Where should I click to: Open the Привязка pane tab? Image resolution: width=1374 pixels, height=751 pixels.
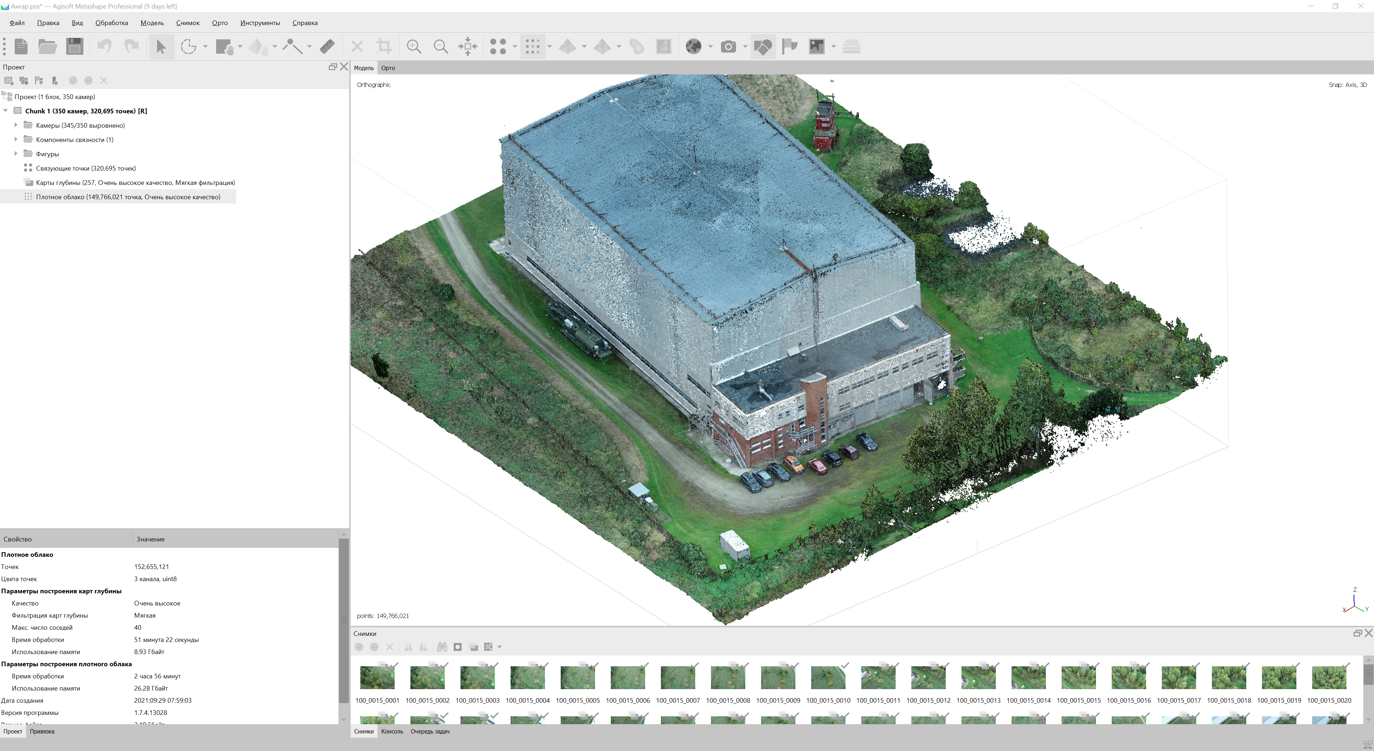pyautogui.click(x=42, y=731)
